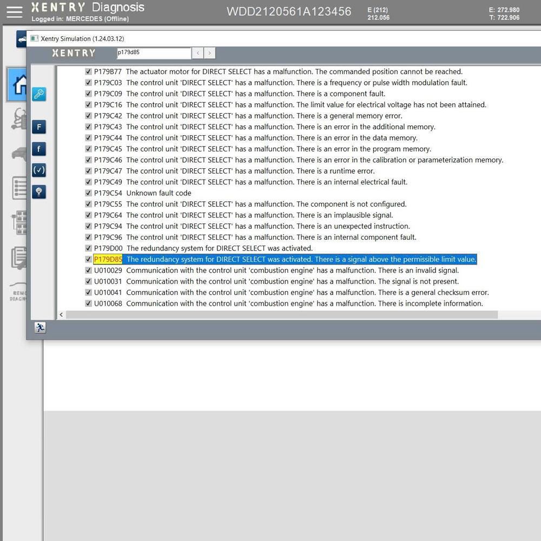541x541 pixels.
Task: Toggle checkbox for fault code P179C16
Action: [x=88, y=105]
